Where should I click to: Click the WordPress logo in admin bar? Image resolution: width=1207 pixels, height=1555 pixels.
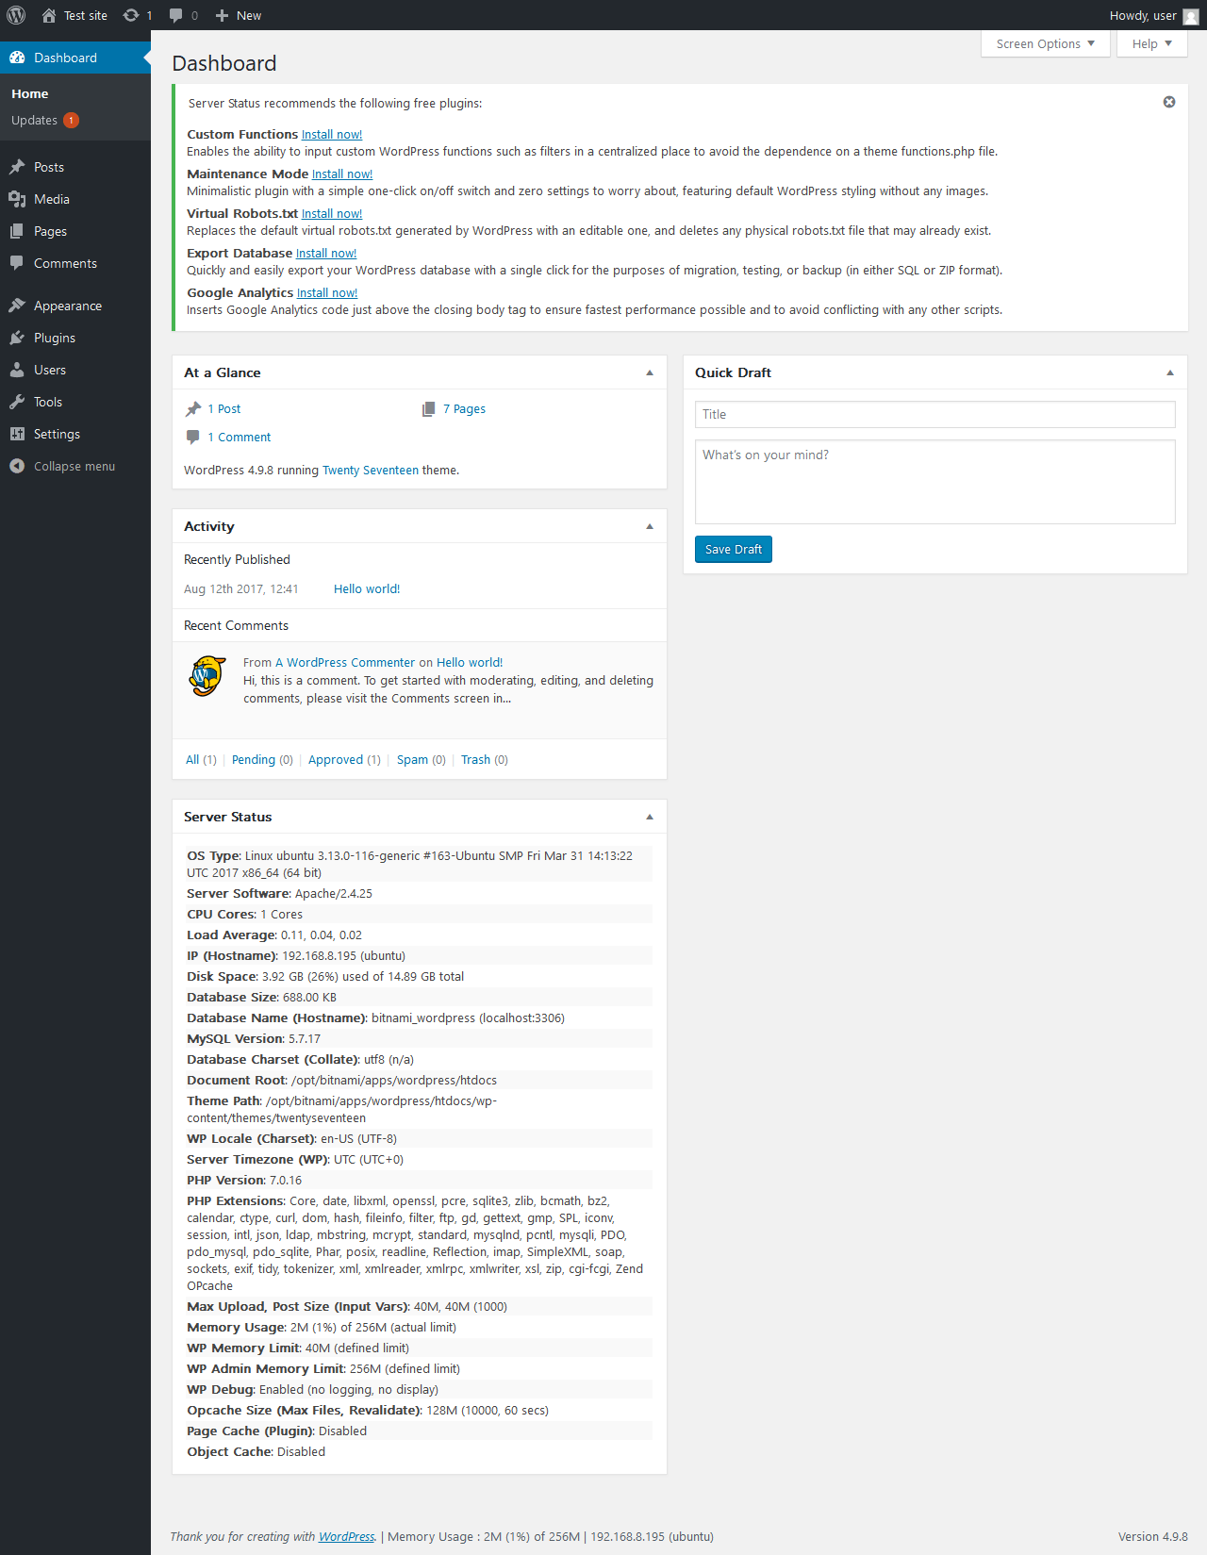click(16, 15)
